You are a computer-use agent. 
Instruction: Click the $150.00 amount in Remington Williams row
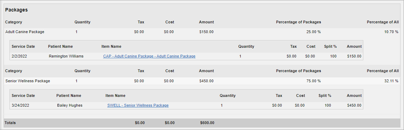(354, 56)
